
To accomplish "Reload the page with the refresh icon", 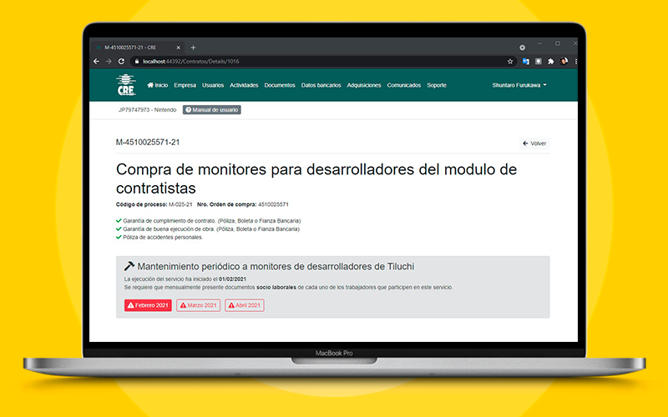I will click(x=121, y=61).
